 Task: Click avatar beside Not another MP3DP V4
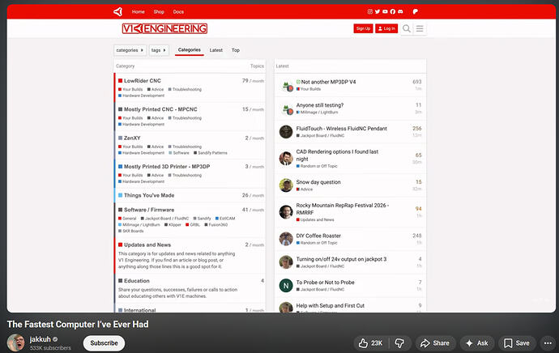pos(287,86)
